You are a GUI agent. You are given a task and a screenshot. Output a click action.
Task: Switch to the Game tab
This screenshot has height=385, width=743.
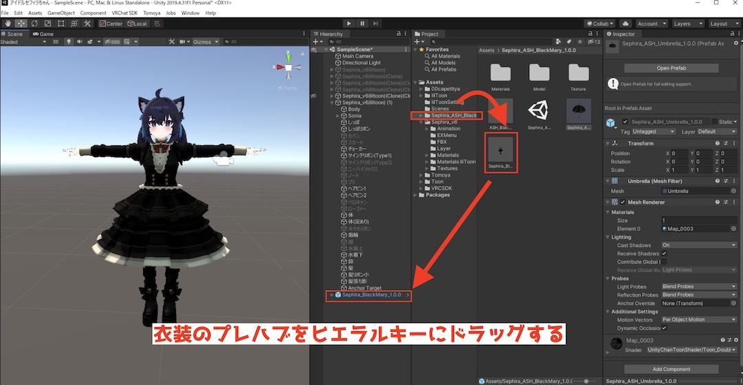pyautogui.click(x=43, y=34)
